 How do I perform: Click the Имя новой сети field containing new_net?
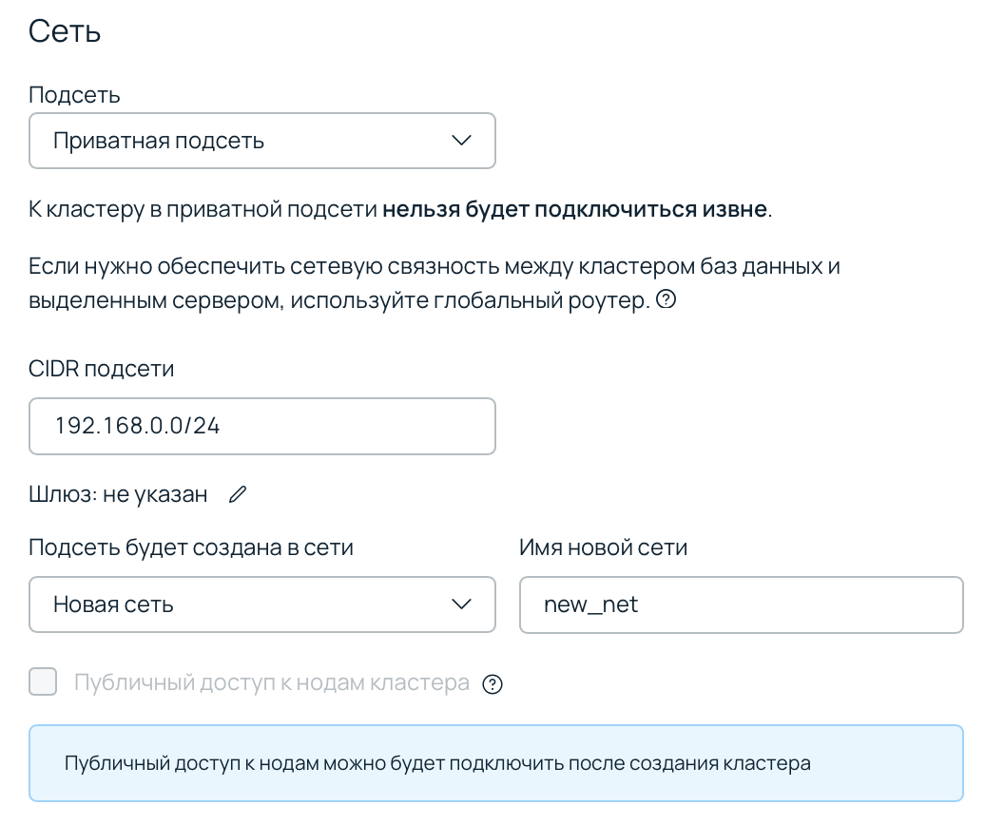click(742, 604)
